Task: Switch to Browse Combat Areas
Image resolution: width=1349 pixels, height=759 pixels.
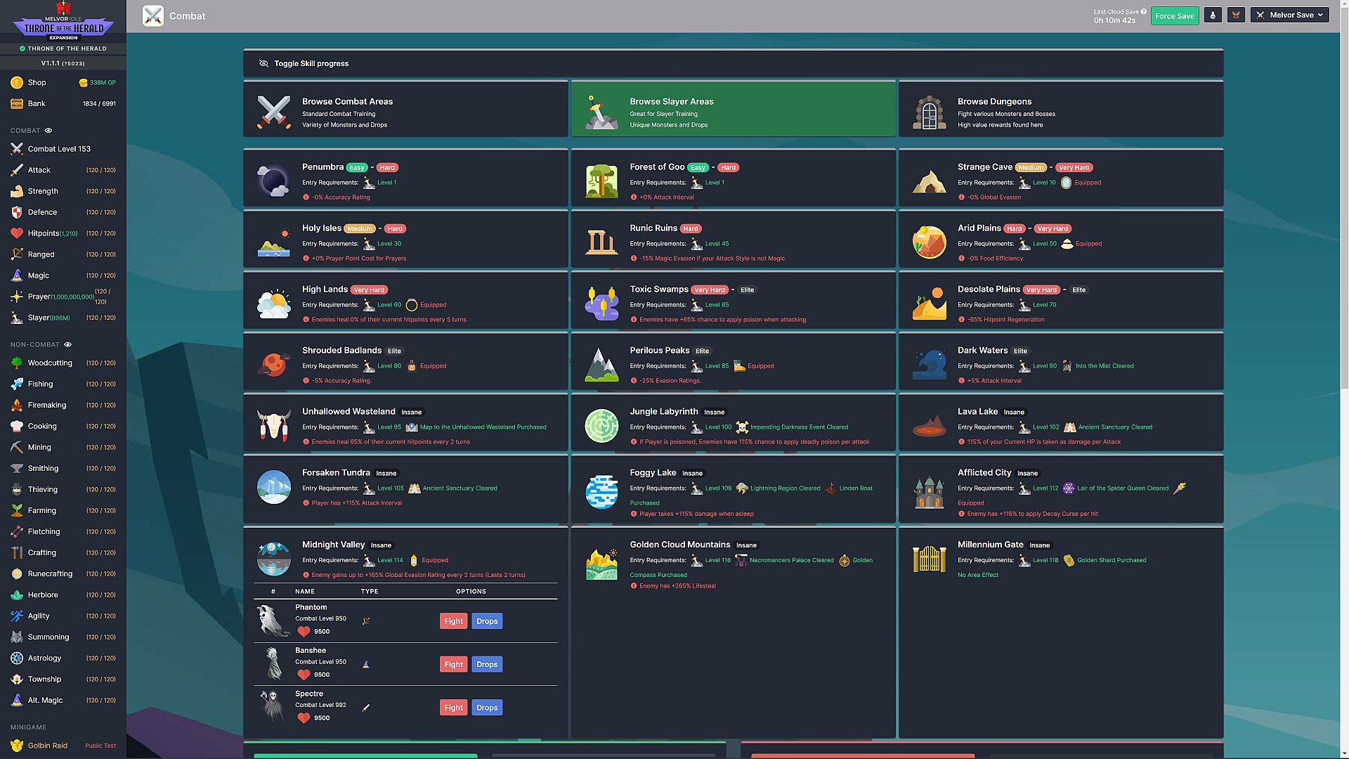Action: [x=405, y=109]
